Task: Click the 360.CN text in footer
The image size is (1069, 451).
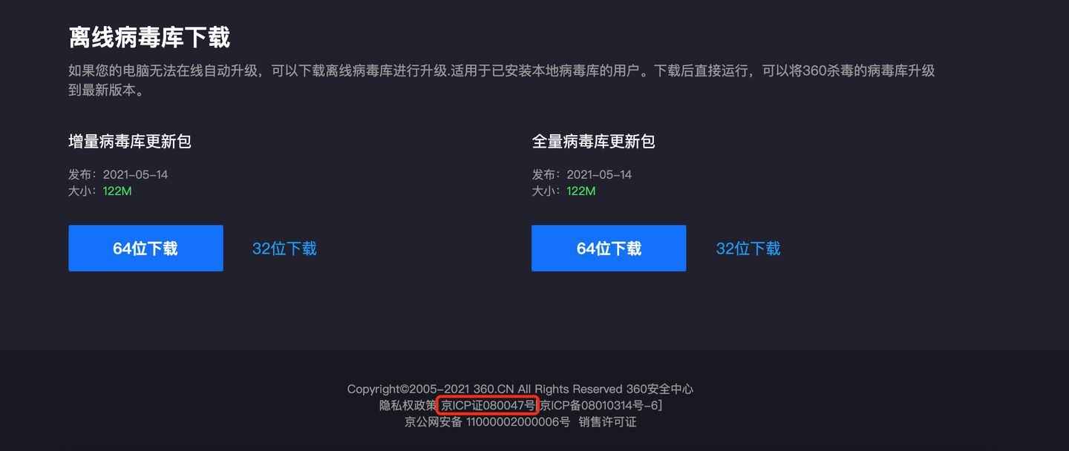Action: (494, 389)
